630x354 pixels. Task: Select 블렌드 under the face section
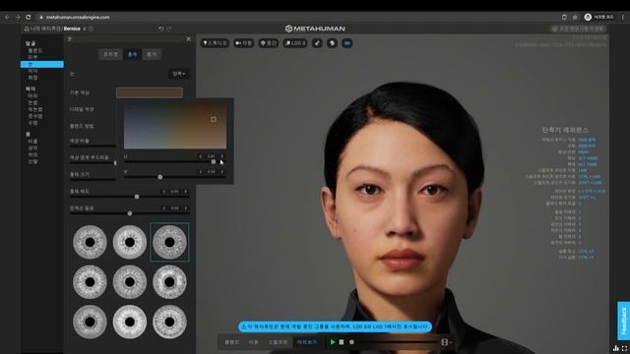coord(35,51)
